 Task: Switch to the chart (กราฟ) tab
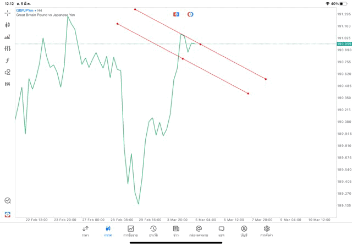(x=108, y=231)
